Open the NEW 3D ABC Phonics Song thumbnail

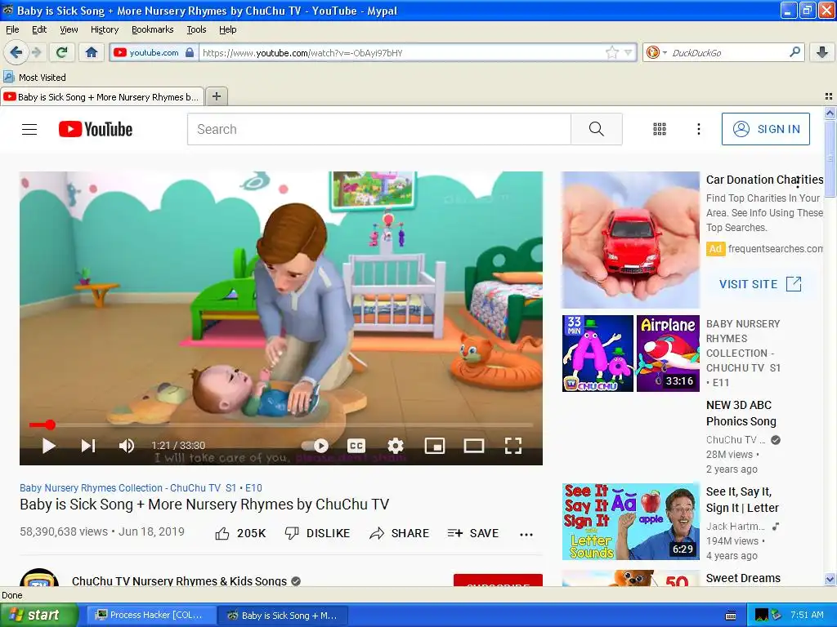(630, 354)
